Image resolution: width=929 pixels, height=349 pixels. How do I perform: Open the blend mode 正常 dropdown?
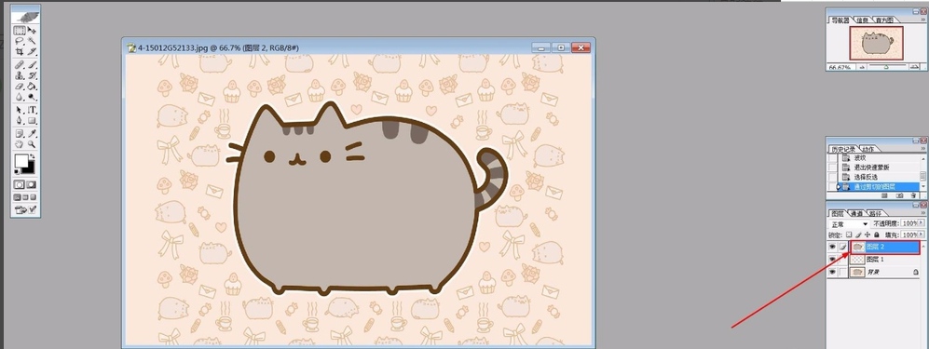coord(849,224)
